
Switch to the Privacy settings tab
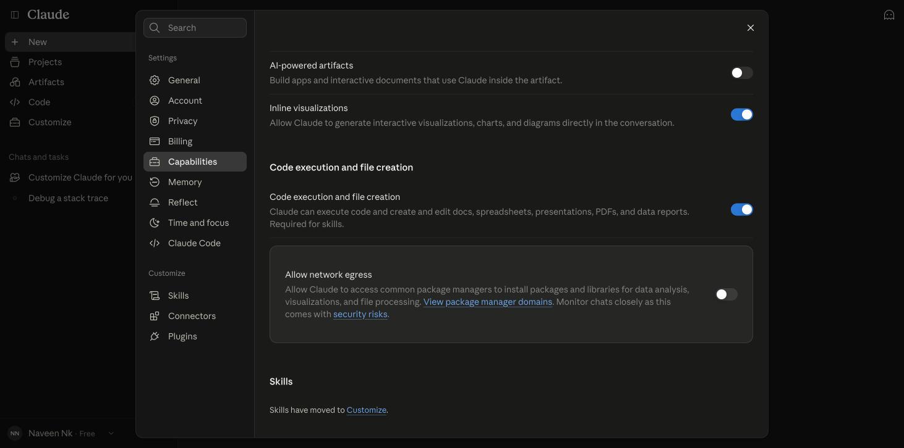195,121
